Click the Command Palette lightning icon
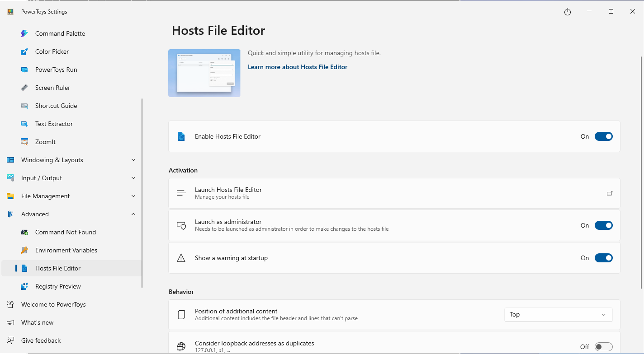The height and width of the screenshot is (354, 644). [x=24, y=33]
